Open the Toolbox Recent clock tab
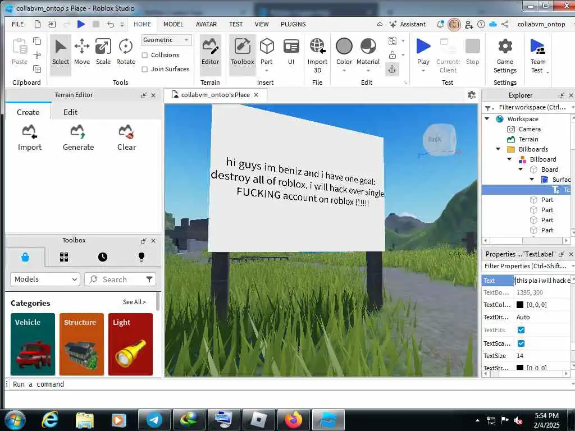Image resolution: width=575 pixels, height=431 pixels. point(103,257)
